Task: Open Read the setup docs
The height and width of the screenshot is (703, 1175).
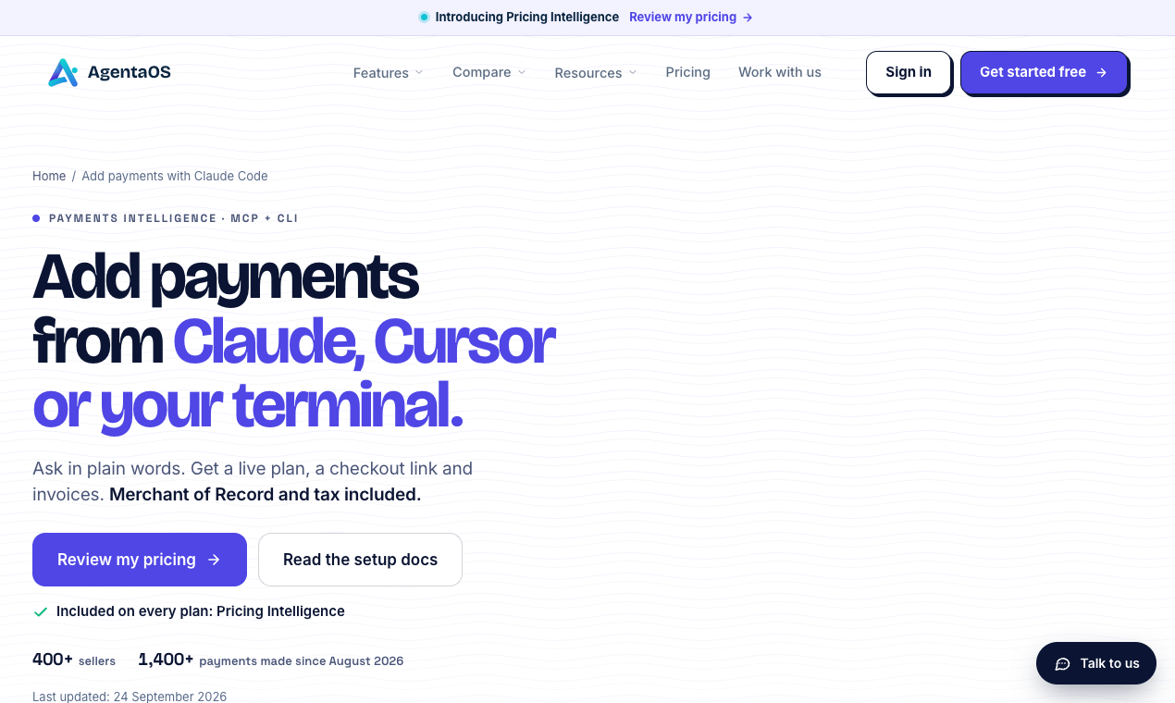Action: coord(360,560)
